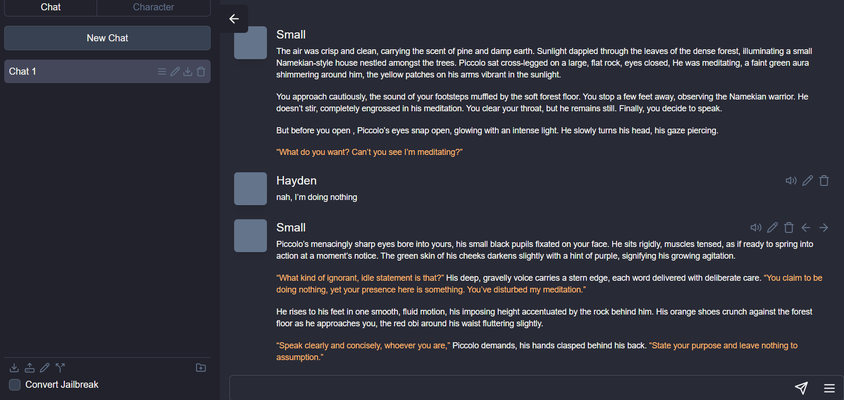Switch to the Character tab
This screenshot has width=844, height=400.
pos(153,7)
